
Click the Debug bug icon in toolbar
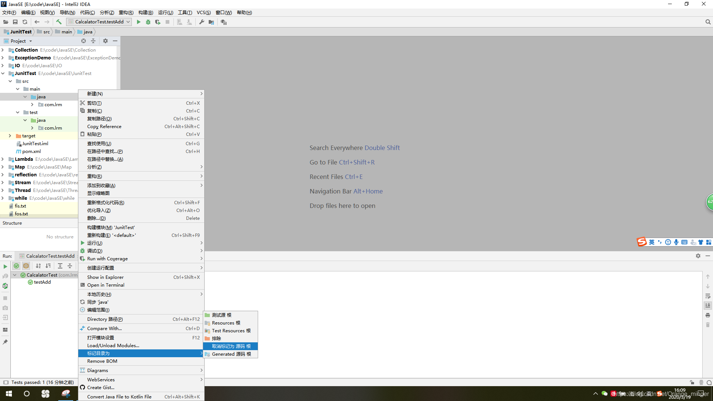148,22
